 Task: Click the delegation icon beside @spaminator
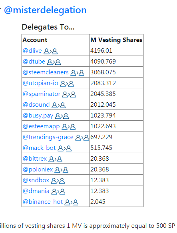coord(69,94)
